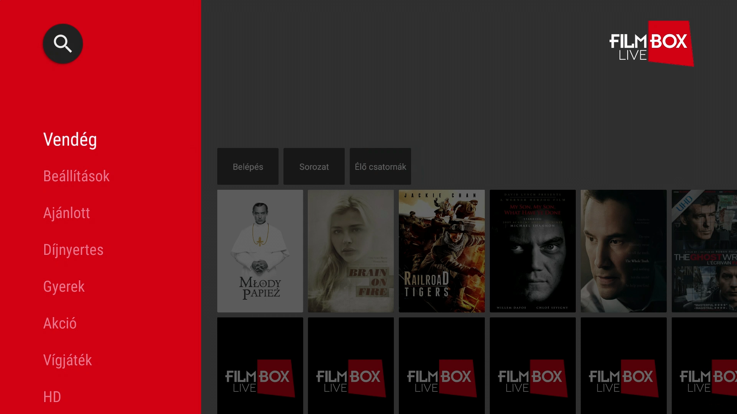Viewport: 737px width, 414px height.
Task: Open placeholder tile below Railroad Tigers
Action: (442, 366)
